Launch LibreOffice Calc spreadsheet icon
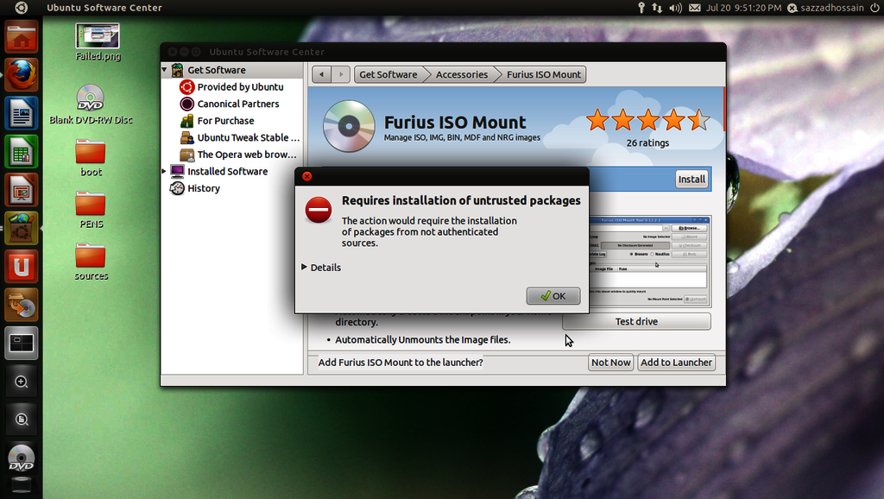The image size is (884, 499). click(x=22, y=151)
